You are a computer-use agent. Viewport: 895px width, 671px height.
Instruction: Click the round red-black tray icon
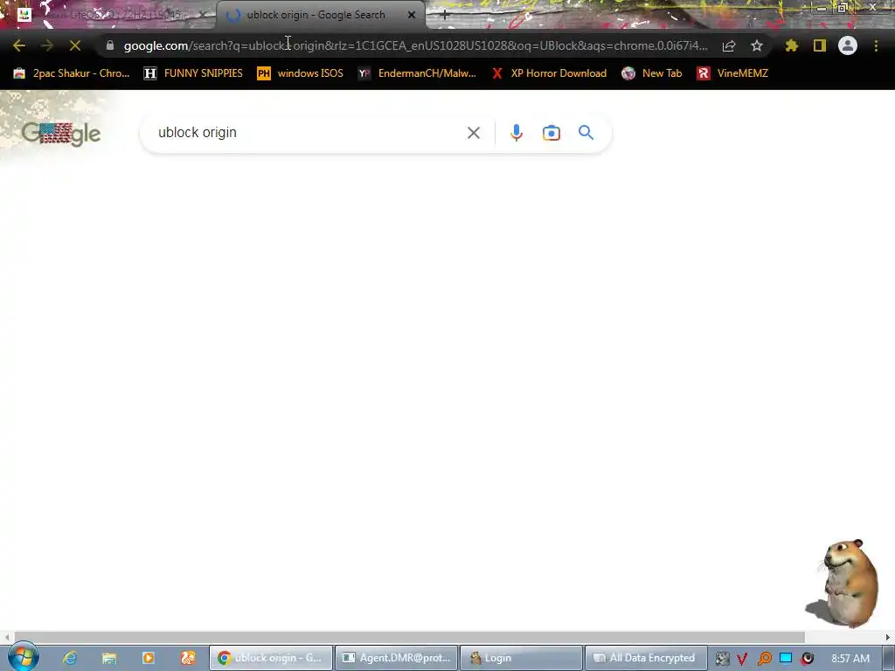tap(807, 659)
